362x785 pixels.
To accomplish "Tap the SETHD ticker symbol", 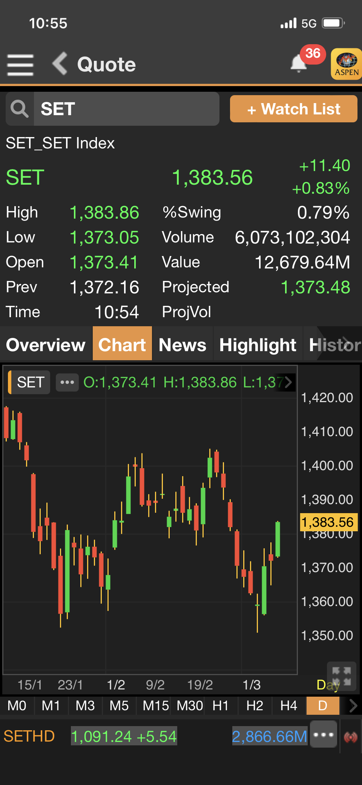I will click(29, 736).
